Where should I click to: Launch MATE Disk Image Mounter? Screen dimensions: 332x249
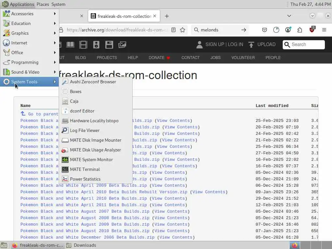tap(96, 140)
